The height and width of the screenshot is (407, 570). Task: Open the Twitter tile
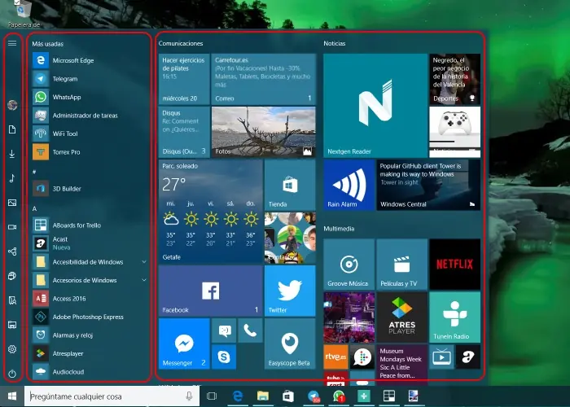(x=290, y=291)
